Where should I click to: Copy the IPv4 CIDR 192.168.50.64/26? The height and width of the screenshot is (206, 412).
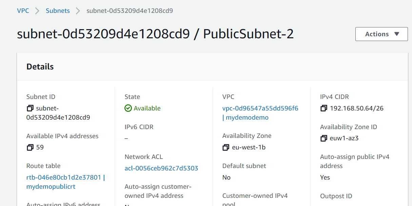(x=324, y=108)
